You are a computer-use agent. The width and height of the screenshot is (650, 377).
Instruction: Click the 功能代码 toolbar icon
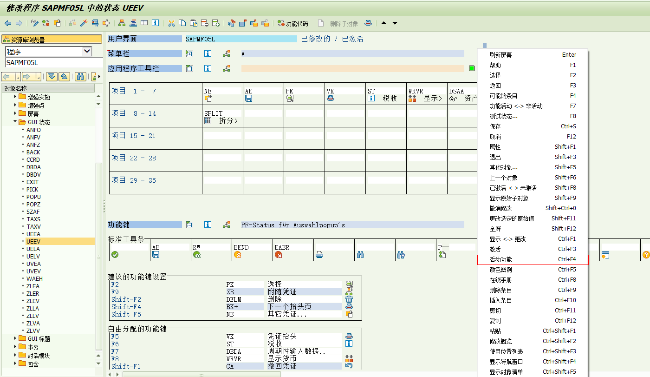click(x=288, y=22)
